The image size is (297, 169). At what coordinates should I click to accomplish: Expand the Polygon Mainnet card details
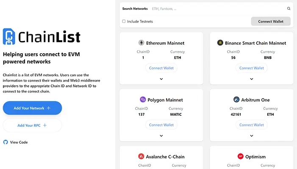click(x=161, y=136)
